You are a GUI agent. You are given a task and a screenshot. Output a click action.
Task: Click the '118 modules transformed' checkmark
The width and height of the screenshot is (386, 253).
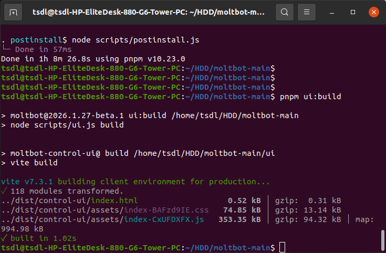point(4,191)
